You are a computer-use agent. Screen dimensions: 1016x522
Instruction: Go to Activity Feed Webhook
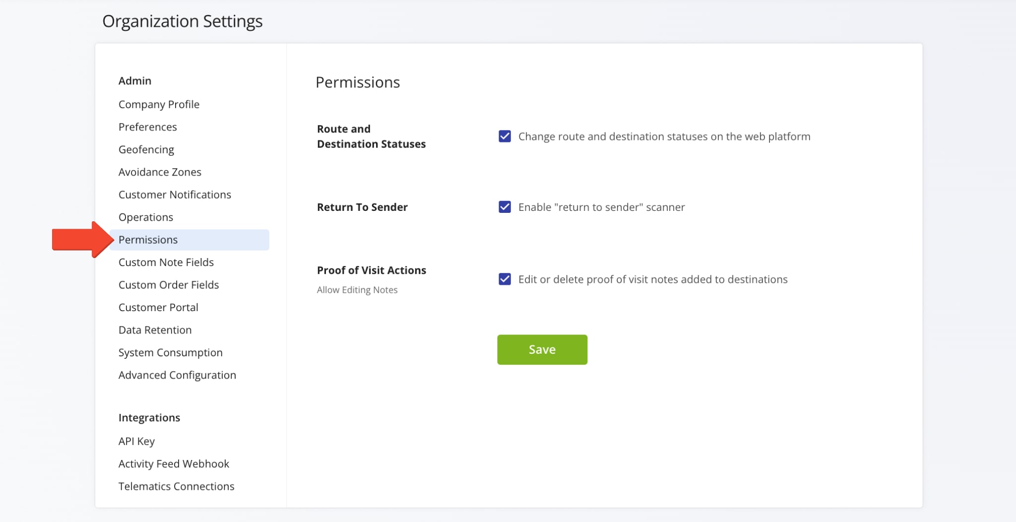pyautogui.click(x=174, y=464)
